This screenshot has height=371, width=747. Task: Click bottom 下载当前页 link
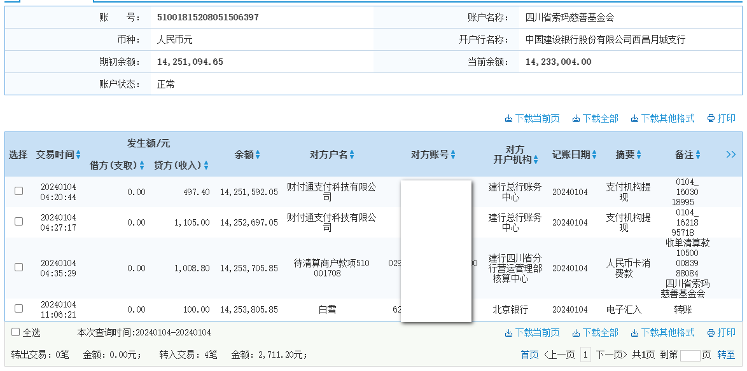point(532,332)
